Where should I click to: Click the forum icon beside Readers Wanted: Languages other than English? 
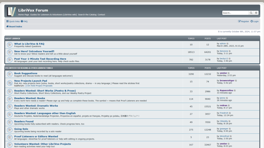click(10, 115)
